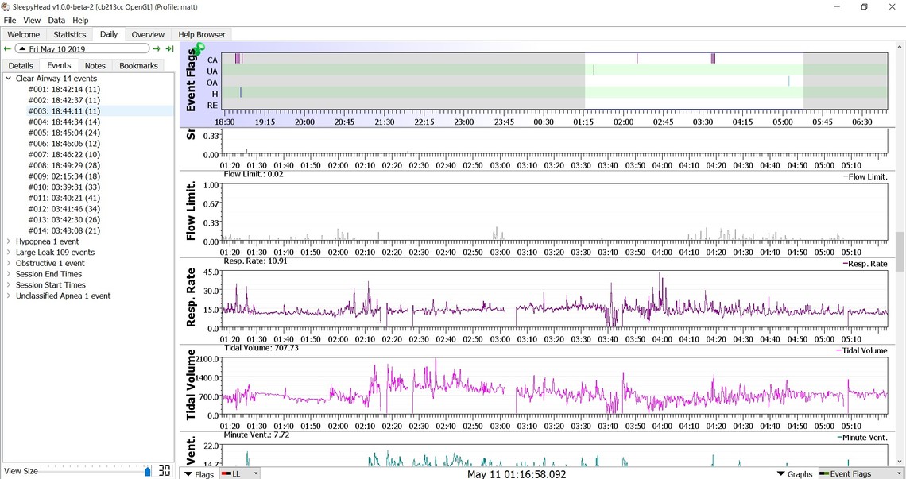Open the Bookmarks sub-tab
This screenshot has width=906, height=479.
point(138,66)
